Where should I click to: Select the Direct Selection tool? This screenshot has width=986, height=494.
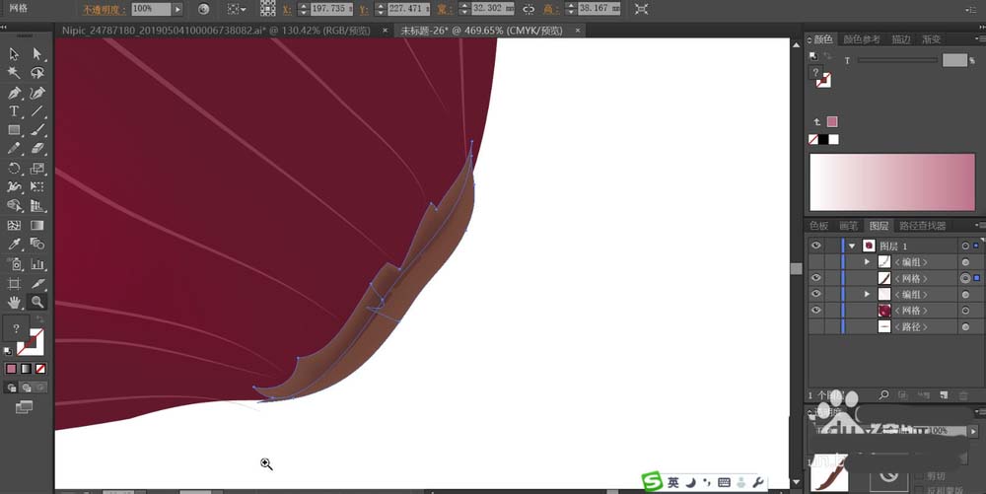tap(37, 54)
